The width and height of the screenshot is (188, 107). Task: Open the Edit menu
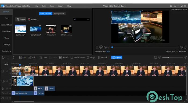(x=44, y=6)
